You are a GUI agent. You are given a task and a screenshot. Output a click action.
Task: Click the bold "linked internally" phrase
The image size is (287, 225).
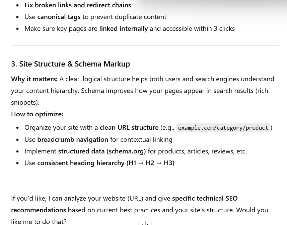(x=124, y=28)
